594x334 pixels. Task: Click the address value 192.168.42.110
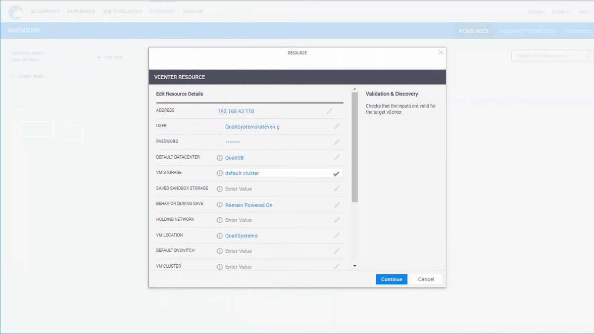coord(236,111)
